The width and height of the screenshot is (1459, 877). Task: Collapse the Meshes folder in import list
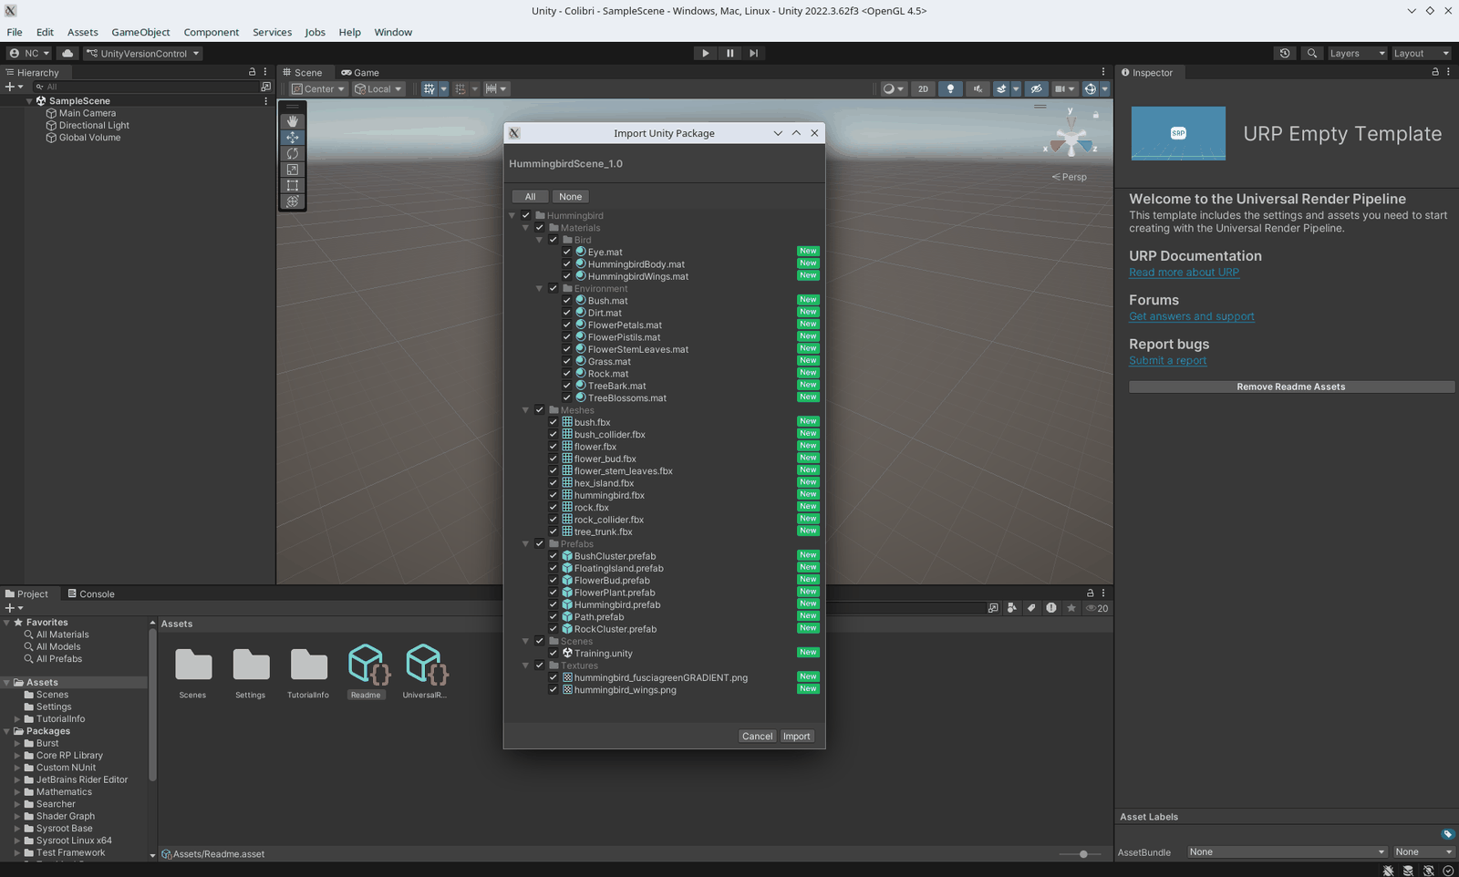(x=526, y=410)
